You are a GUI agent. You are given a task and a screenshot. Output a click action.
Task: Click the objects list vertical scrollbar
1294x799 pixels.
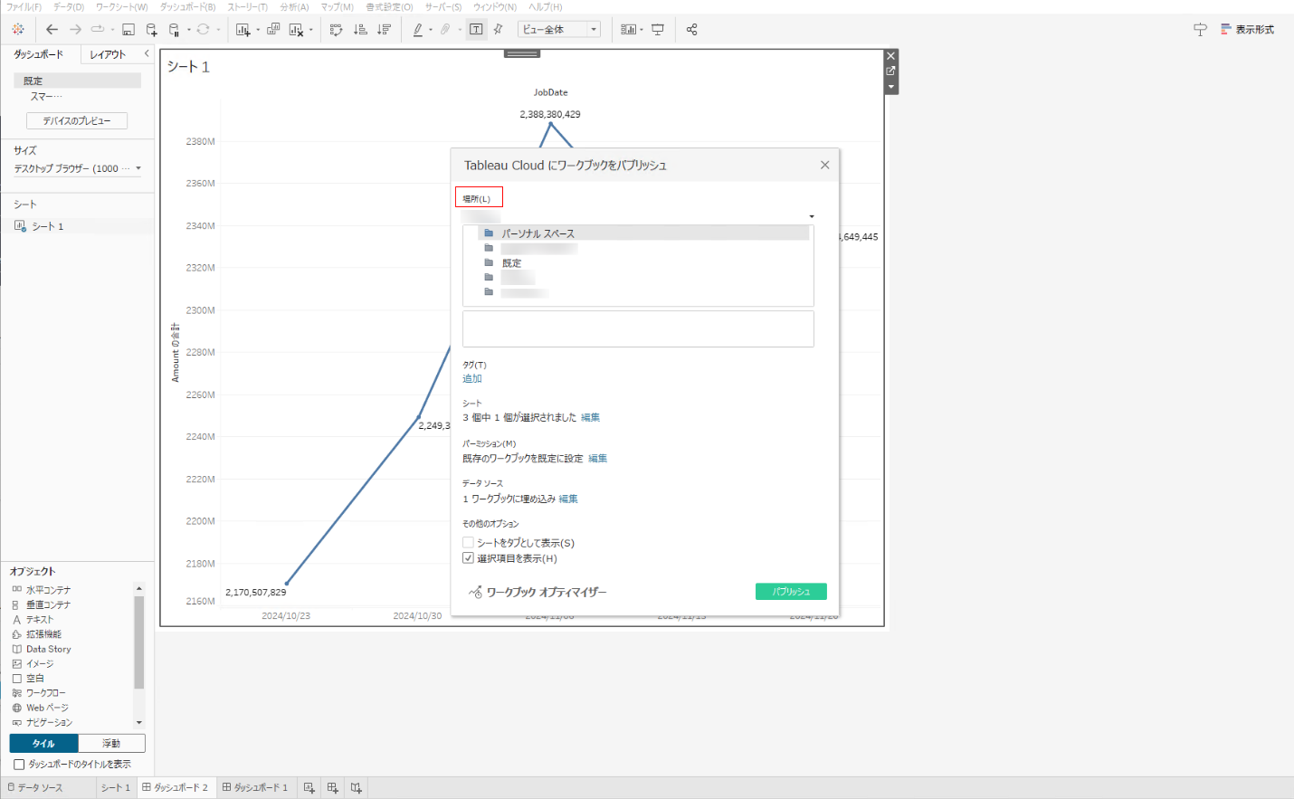coord(139,642)
